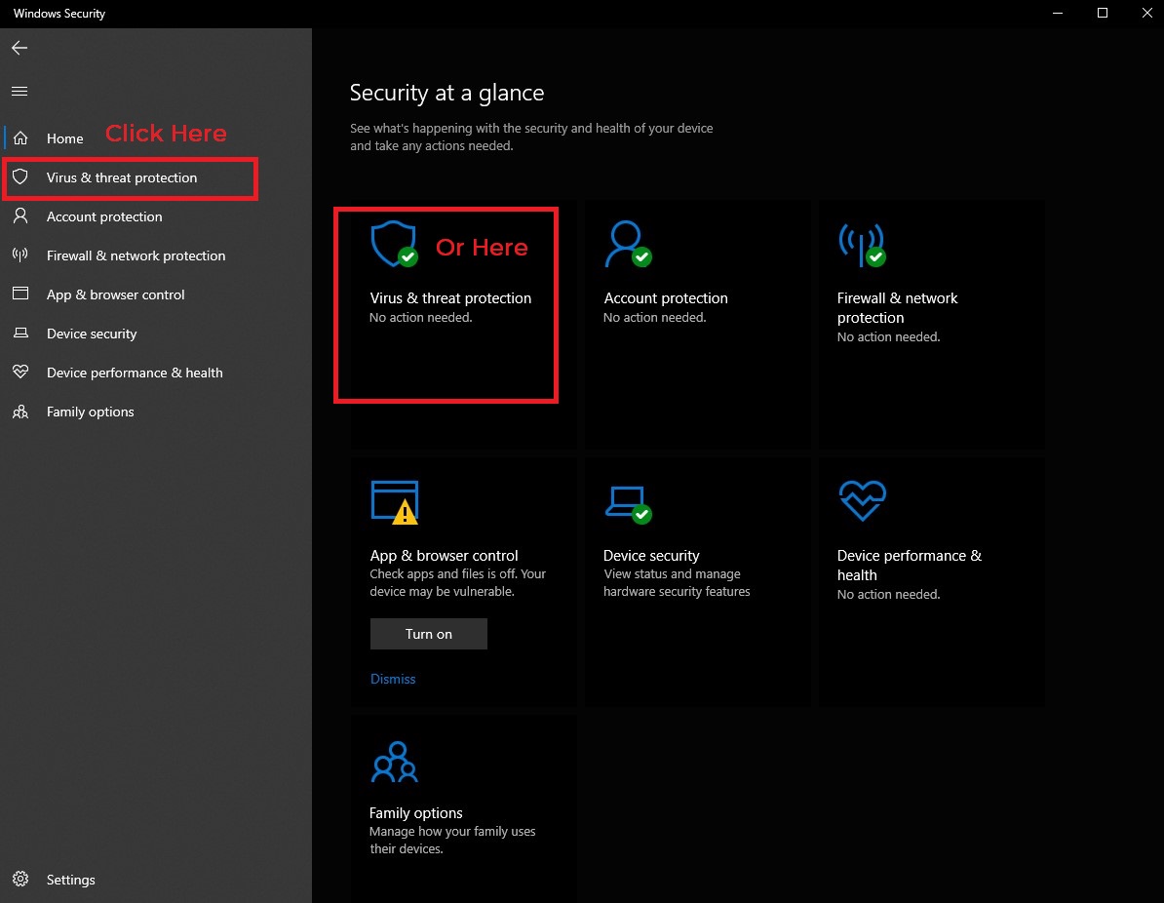1164x903 pixels.
Task: Click the 'Security at a glance' heading
Action: pos(446,93)
